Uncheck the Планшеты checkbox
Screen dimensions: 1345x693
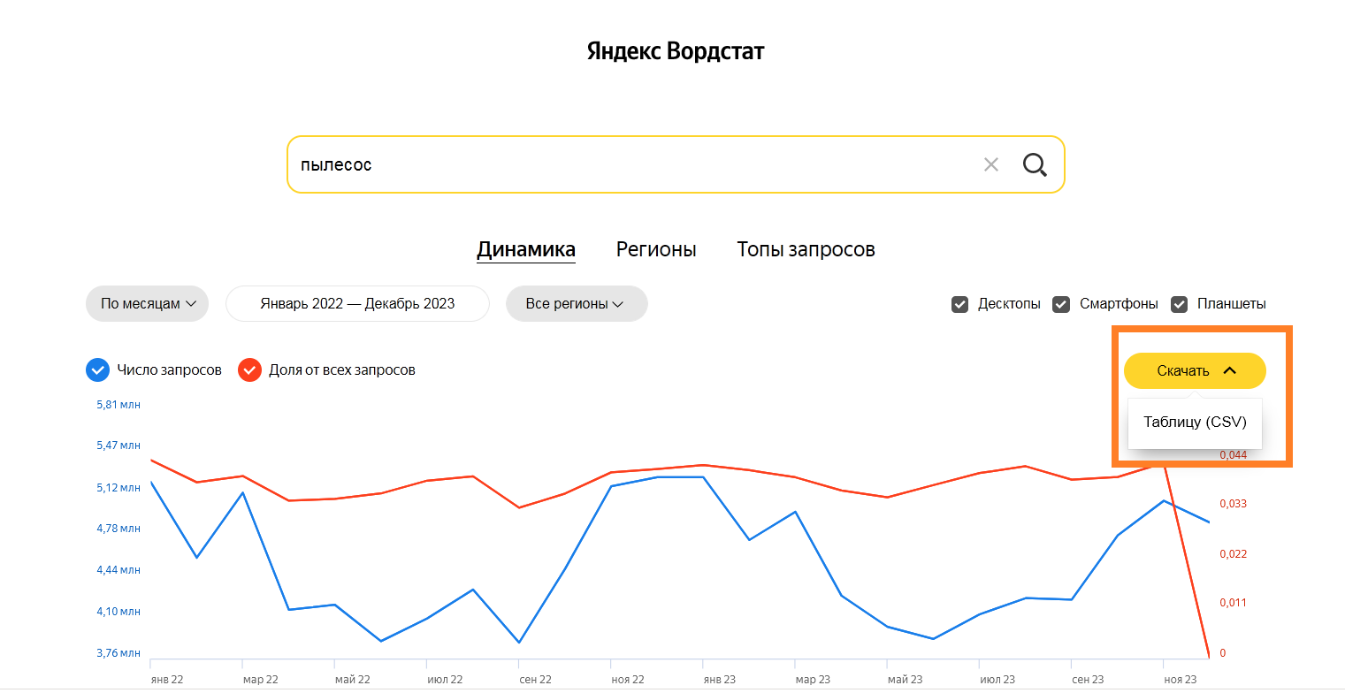1179,304
